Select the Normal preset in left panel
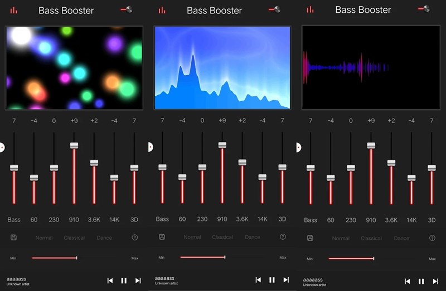The width and height of the screenshot is (446, 291). pos(44,238)
